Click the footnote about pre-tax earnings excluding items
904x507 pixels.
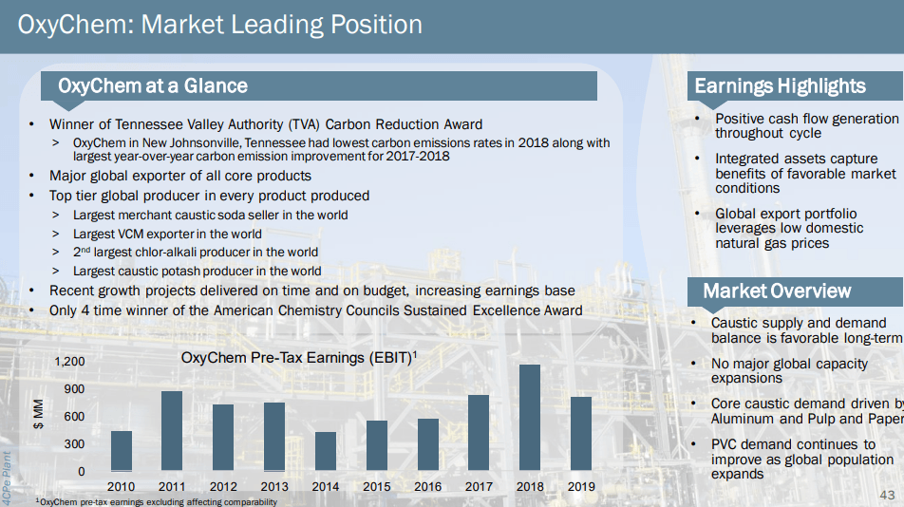point(157,502)
